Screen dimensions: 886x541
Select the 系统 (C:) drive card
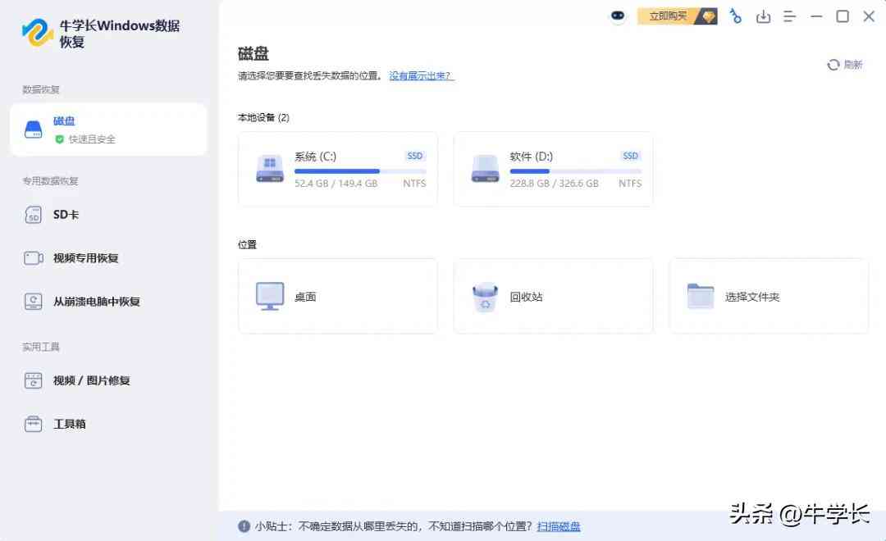(337, 169)
